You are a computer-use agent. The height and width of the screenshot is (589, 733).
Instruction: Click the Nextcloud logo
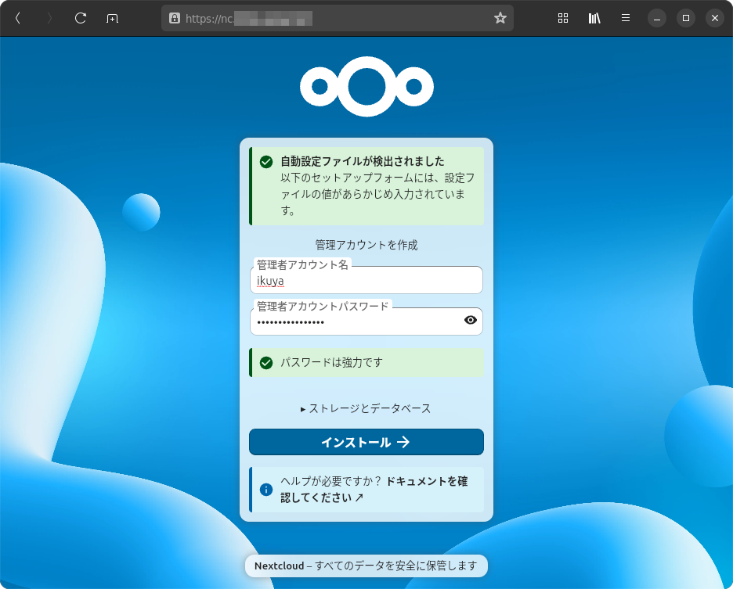tap(366, 87)
